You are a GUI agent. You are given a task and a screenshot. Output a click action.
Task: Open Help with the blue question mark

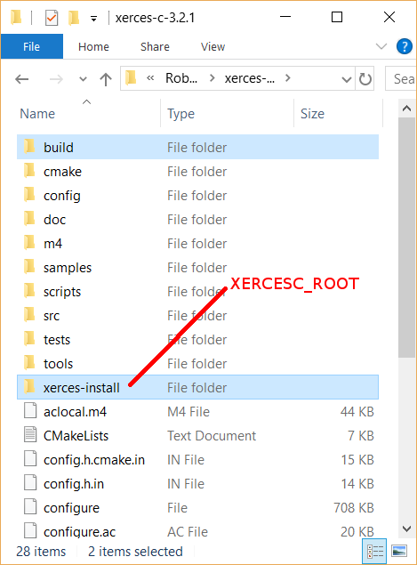click(x=404, y=46)
